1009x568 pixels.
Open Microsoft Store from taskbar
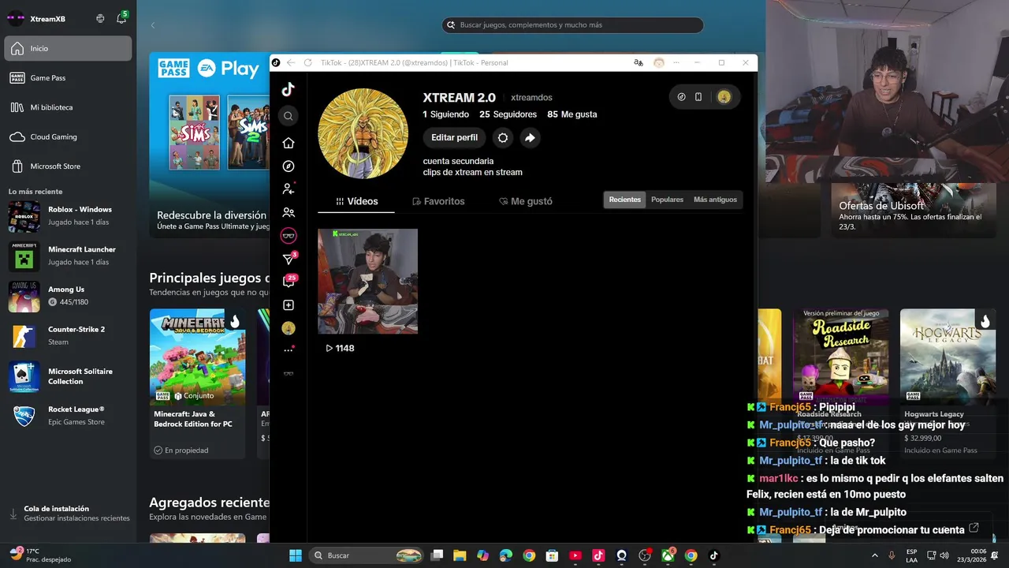click(x=552, y=555)
